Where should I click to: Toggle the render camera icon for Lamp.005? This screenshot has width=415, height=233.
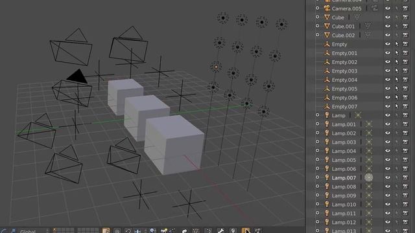(x=405, y=160)
